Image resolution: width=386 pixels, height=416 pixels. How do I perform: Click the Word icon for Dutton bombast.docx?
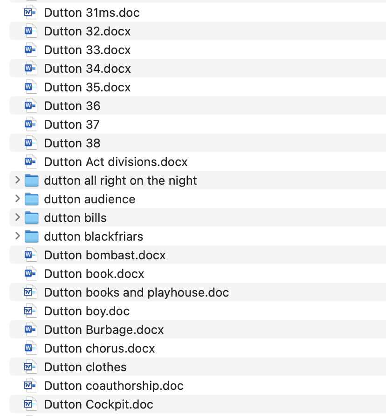coord(31,255)
